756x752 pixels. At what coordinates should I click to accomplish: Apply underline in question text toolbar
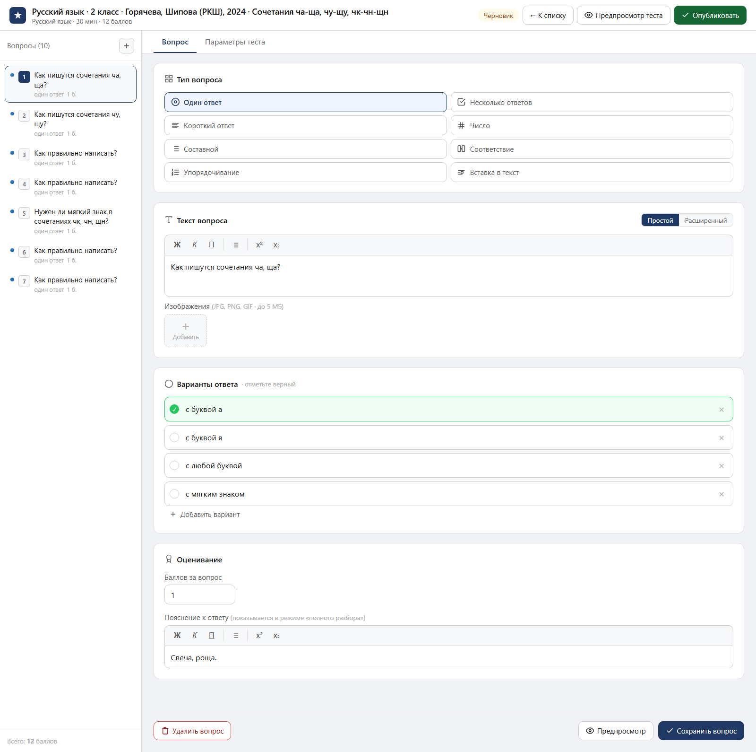pos(212,245)
